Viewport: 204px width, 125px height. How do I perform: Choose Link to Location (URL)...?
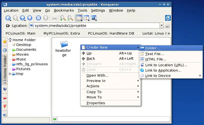171,65
